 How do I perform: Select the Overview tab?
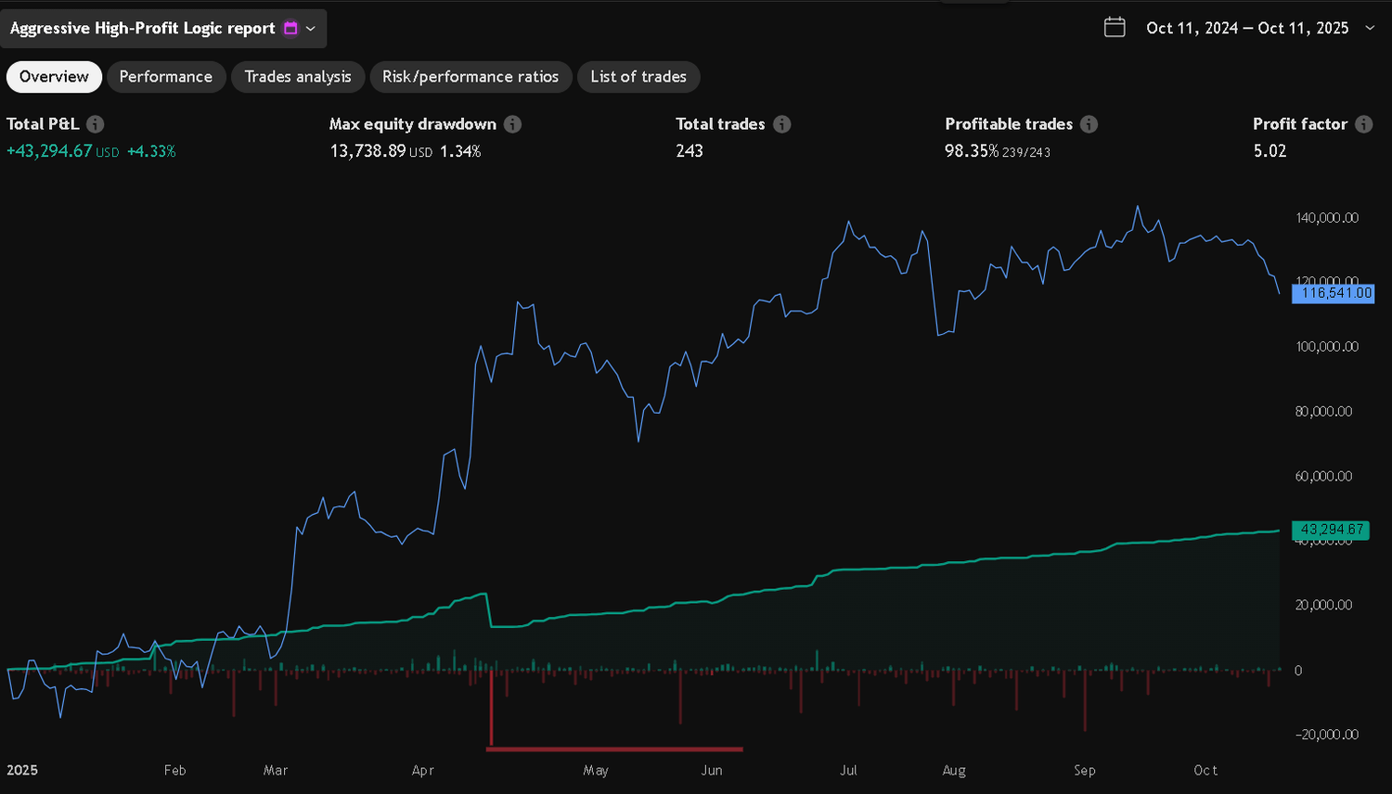pyautogui.click(x=54, y=77)
